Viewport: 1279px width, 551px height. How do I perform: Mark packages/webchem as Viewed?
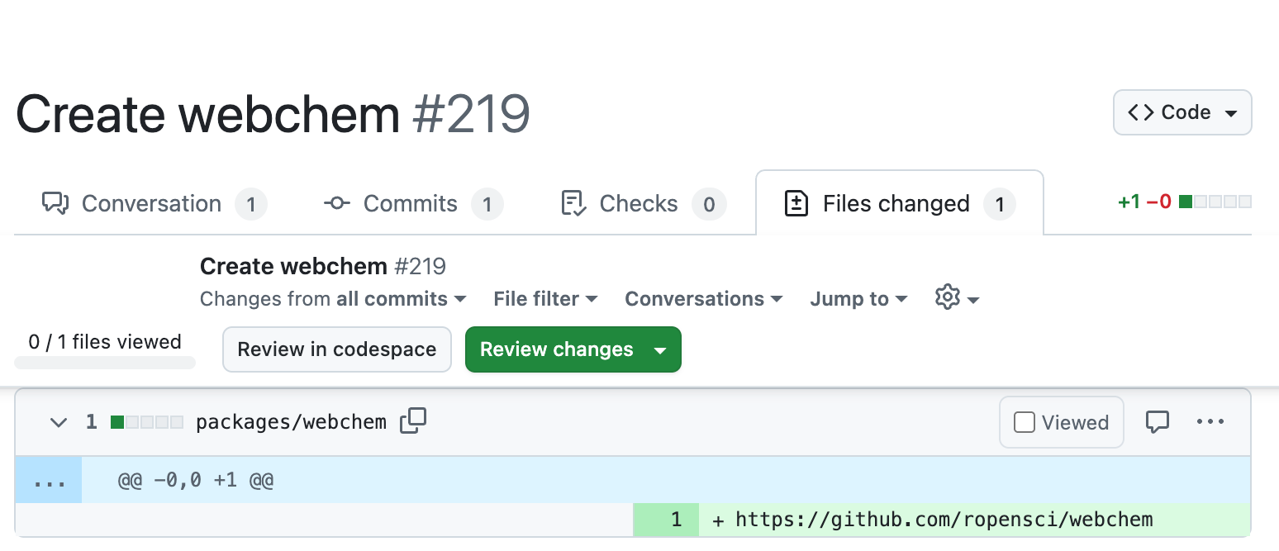1061,422
